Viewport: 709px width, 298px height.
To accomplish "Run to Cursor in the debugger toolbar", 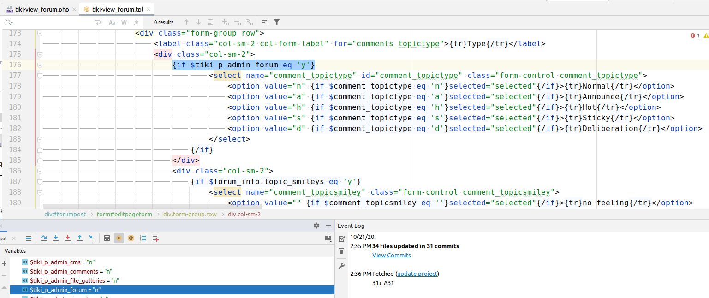I will (x=92, y=238).
